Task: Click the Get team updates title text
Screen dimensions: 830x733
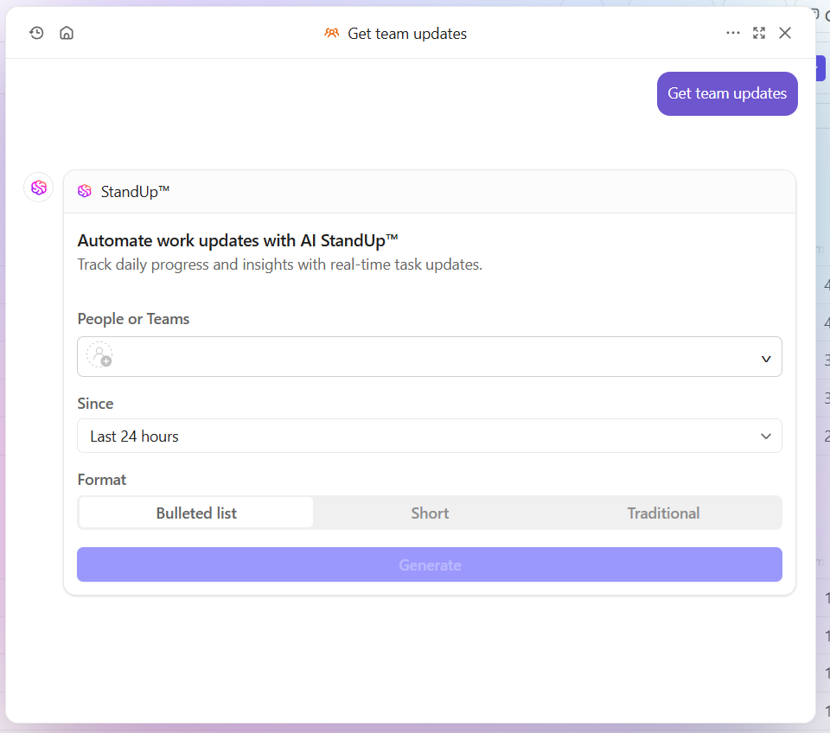Action: click(407, 34)
